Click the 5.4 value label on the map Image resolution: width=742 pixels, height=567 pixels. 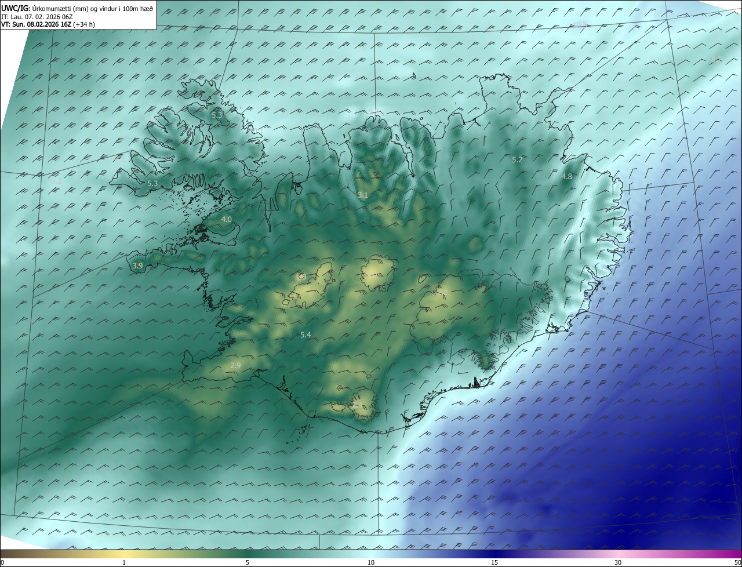click(305, 335)
